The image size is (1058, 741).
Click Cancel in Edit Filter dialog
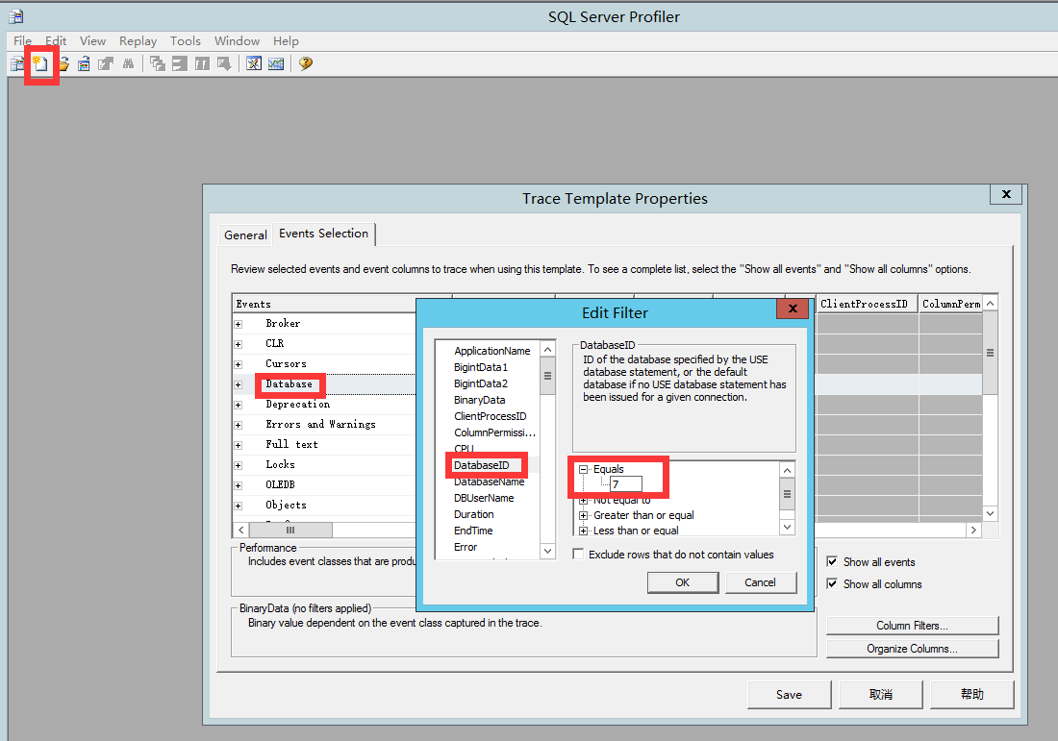[761, 582]
